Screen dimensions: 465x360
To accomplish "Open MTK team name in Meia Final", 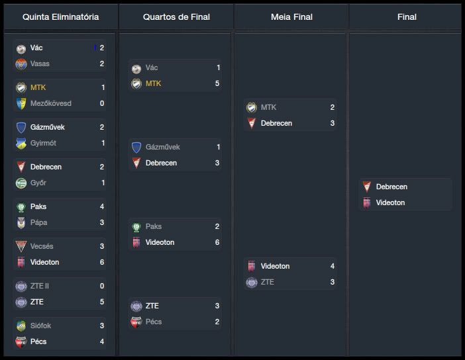I will [x=268, y=108].
